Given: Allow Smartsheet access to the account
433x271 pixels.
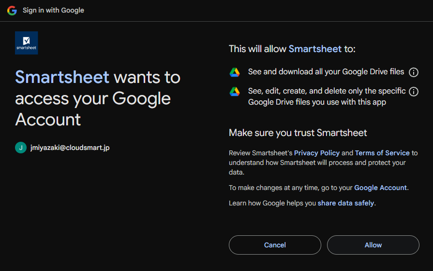Looking at the screenshot, I should point(373,245).
